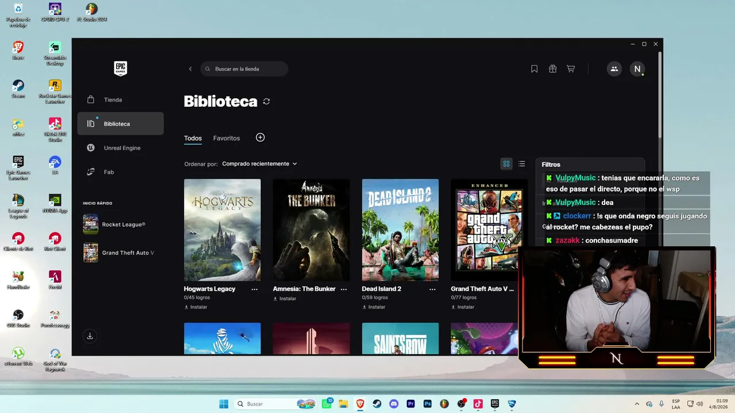Install Dead Island 2
This screenshot has width=735, height=413.
coord(374,307)
